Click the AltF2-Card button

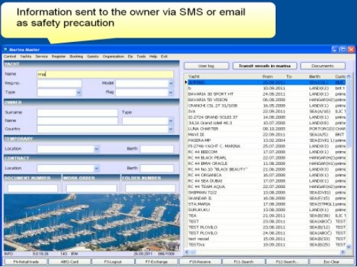point(69,261)
